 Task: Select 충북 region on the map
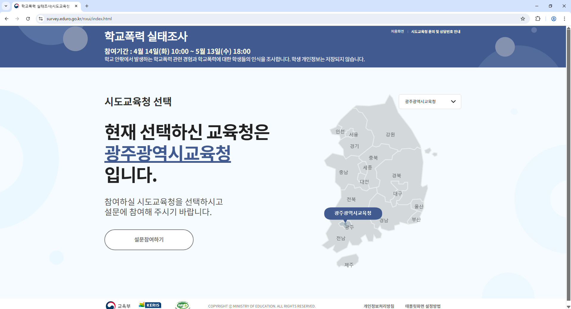tap(373, 158)
